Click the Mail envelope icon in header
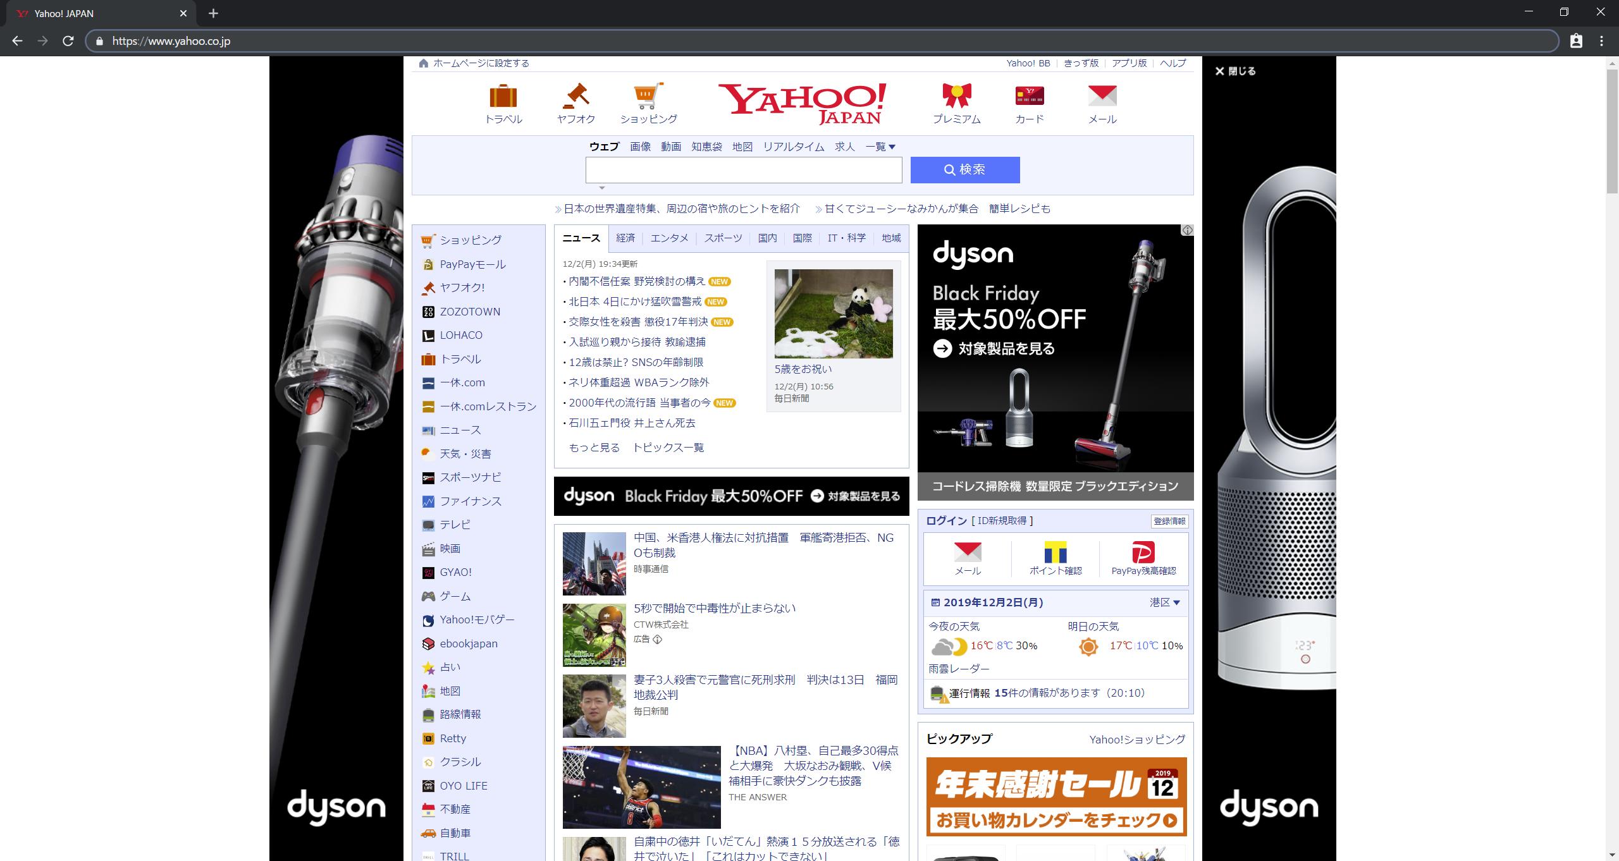The height and width of the screenshot is (861, 1619). pos(1102,96)
